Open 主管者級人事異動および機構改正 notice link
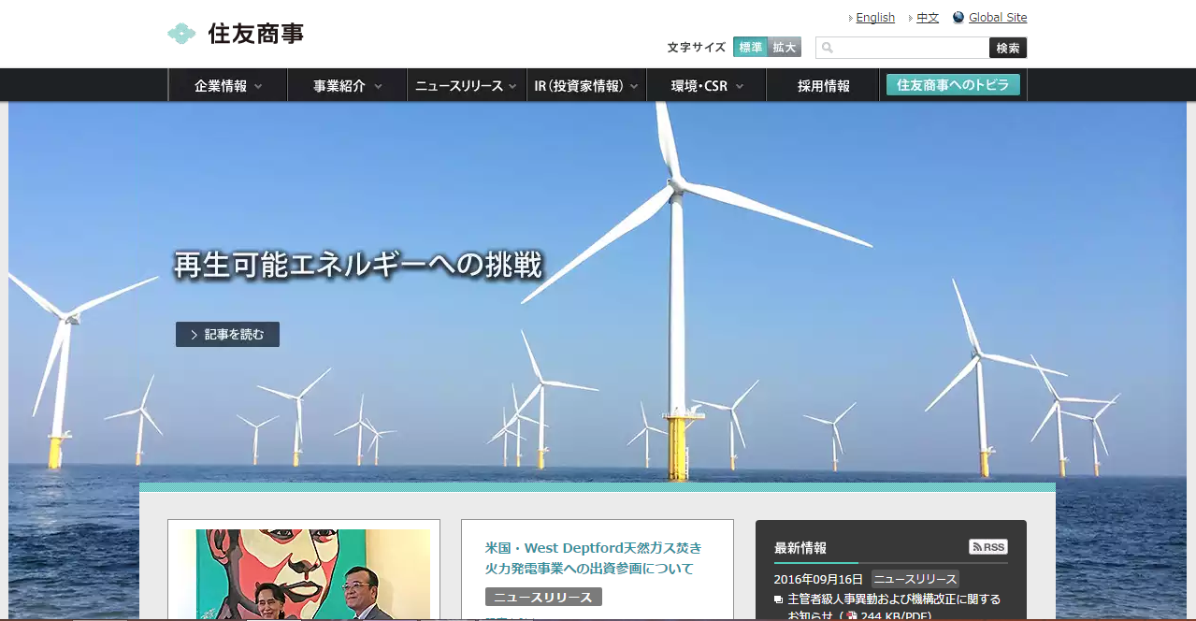1196x621 pixels. point(894,607)
